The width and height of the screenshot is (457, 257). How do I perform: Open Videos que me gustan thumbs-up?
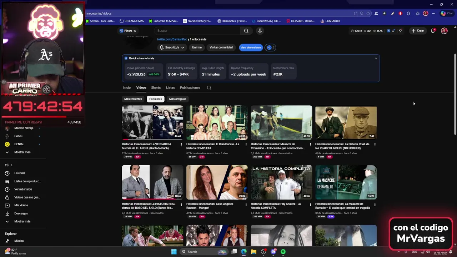point(7,197)
